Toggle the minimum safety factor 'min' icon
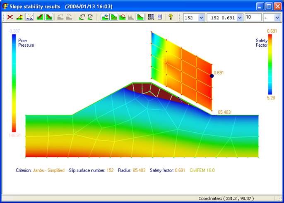This screenshot has height=203, width=284. point(29,17)
